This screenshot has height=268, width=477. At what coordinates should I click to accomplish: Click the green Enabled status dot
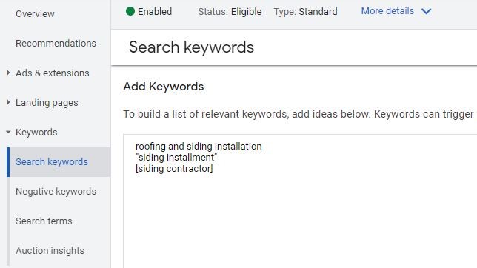click(x=130, y=11)
